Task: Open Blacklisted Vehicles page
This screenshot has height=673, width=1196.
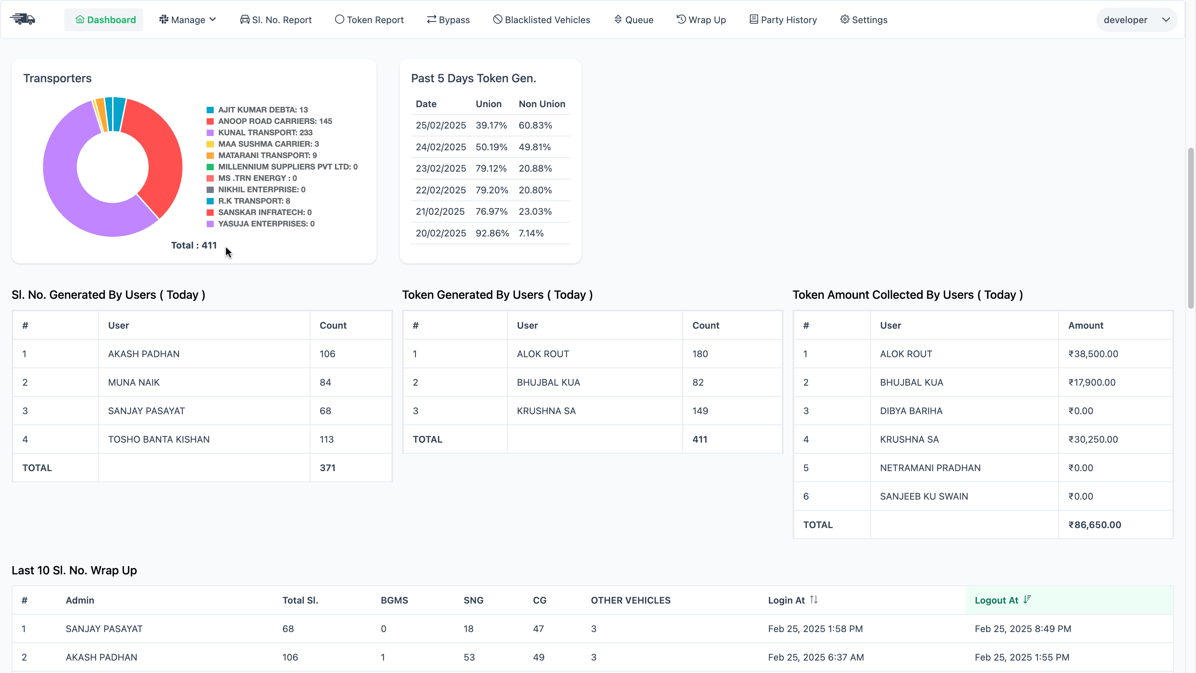Action: tap(541, 20)
